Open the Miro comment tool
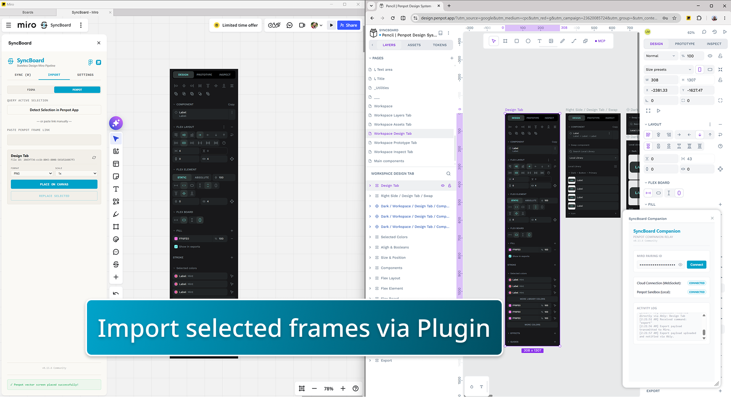The image size is (731, 397). (x=116, y=252)
